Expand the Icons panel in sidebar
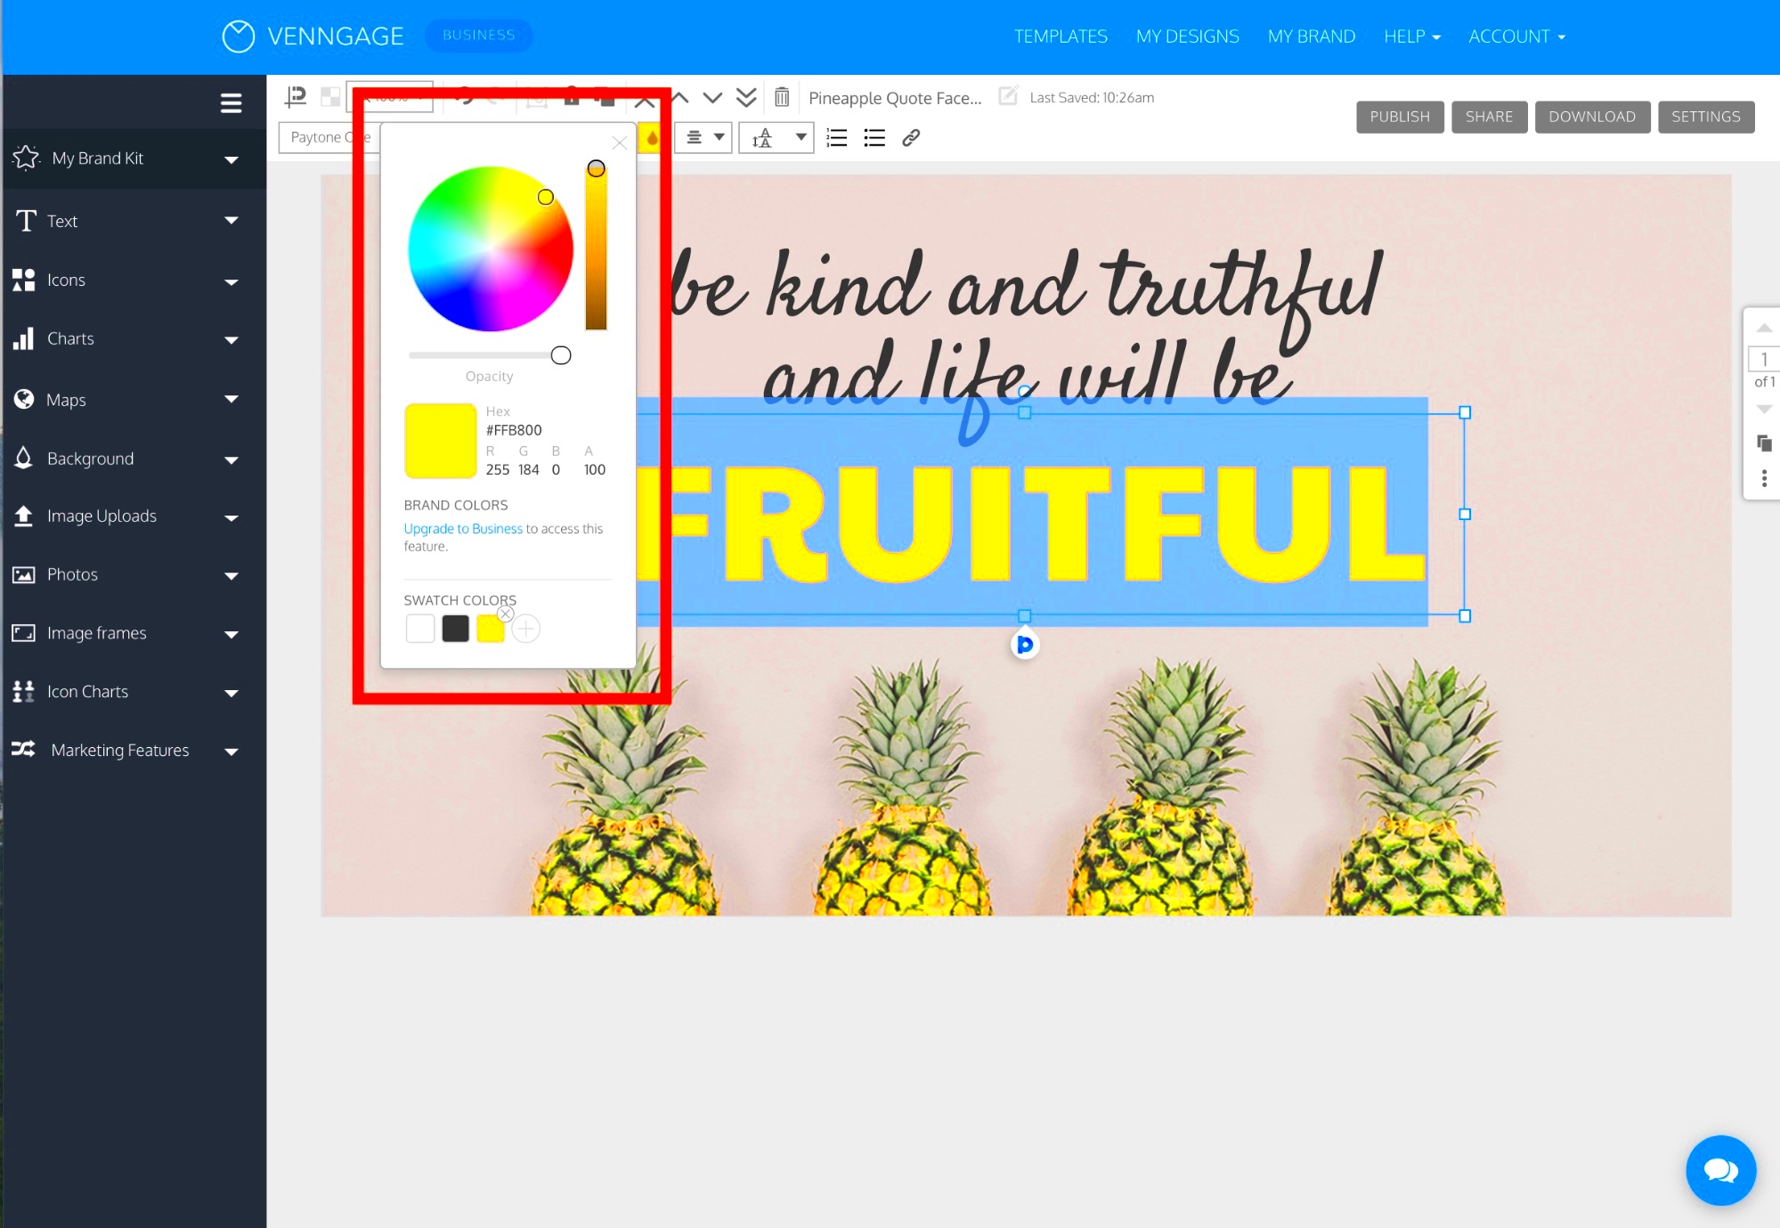The width and height of the screenshot is (1780, 1228). (230, 280)
